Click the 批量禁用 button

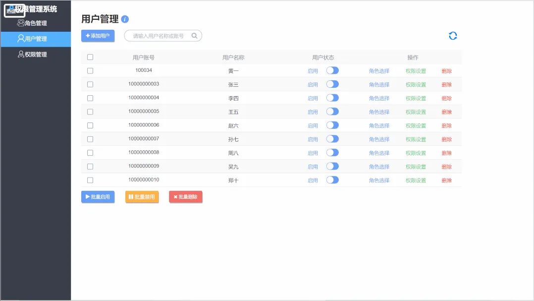pyautogui.click(x=142, y=197)
